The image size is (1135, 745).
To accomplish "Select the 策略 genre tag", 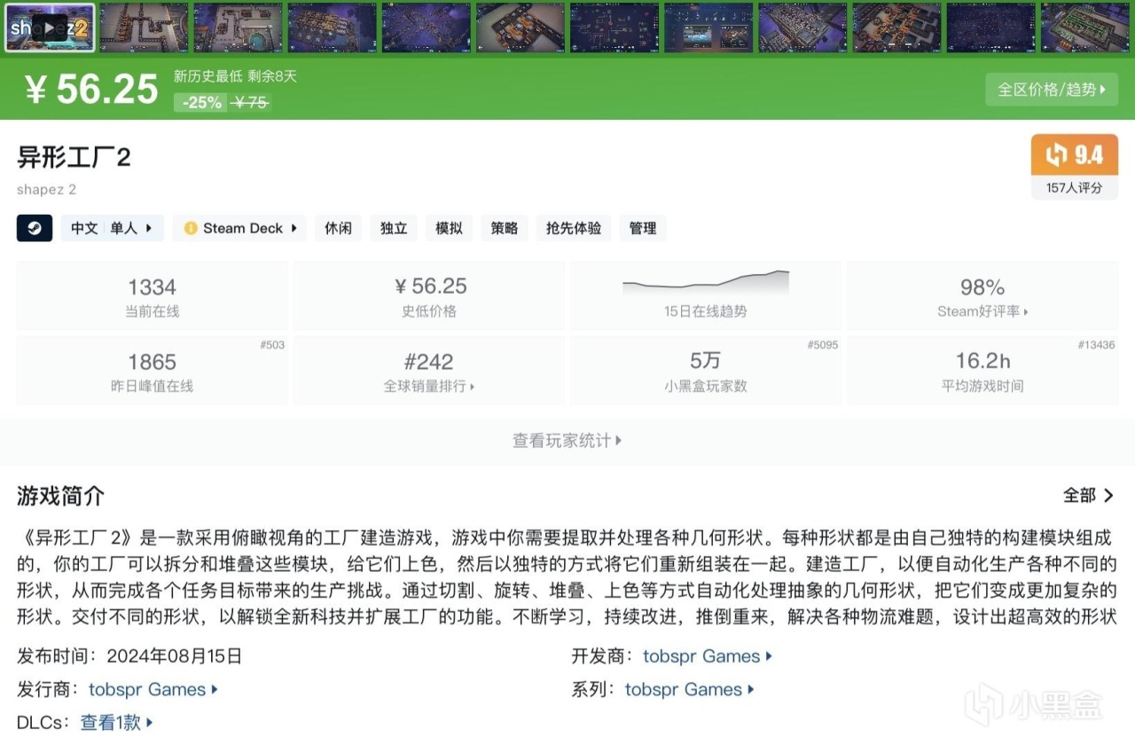I will pyautogui.click(x=505, y=228).
